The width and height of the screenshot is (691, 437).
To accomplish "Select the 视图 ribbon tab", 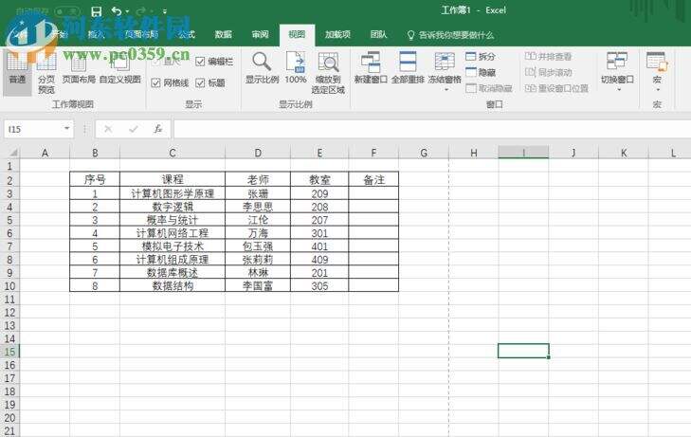I will pos(297,35).
